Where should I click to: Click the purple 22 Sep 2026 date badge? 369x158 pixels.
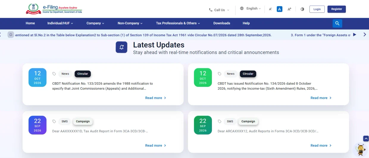coord(37,125)
